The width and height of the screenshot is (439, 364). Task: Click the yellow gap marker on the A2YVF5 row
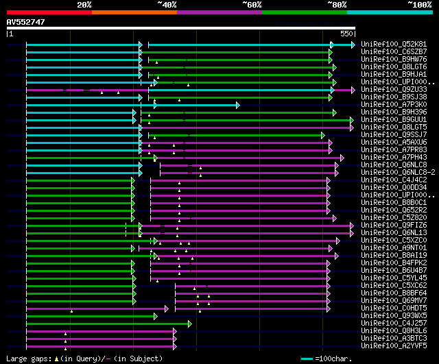[66, 349]
